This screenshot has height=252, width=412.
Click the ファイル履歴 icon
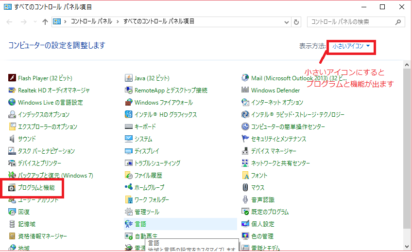(129, 175)
